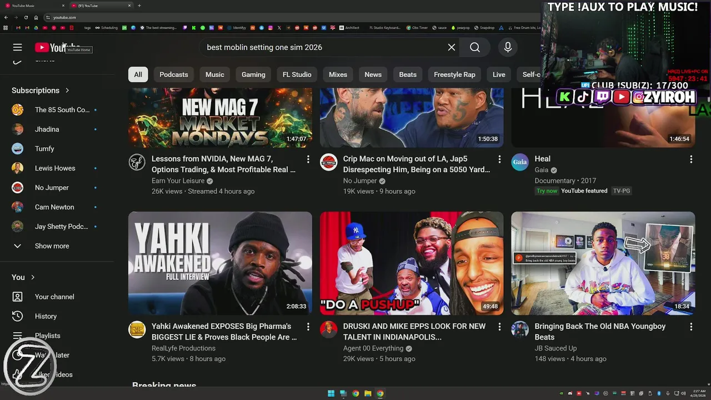Select the Beats filter chip
This screenshot has height=400, width=711.
[408, 74]
